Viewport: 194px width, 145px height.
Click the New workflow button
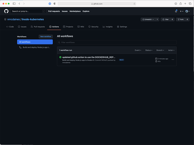pos(46,36)
